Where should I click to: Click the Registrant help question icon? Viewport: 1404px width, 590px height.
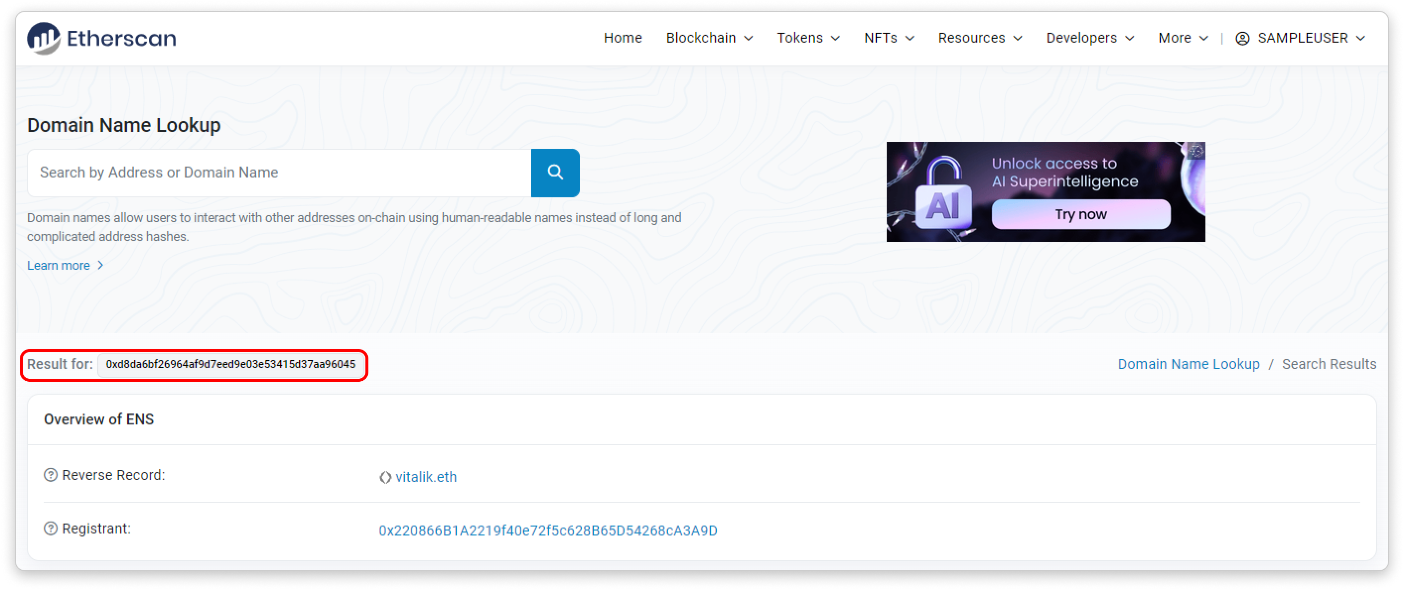point(51,529)
